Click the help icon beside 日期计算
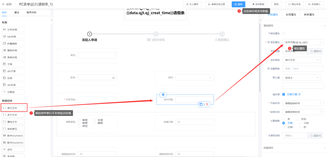327x157 pixels. click(x=299, y=94)
